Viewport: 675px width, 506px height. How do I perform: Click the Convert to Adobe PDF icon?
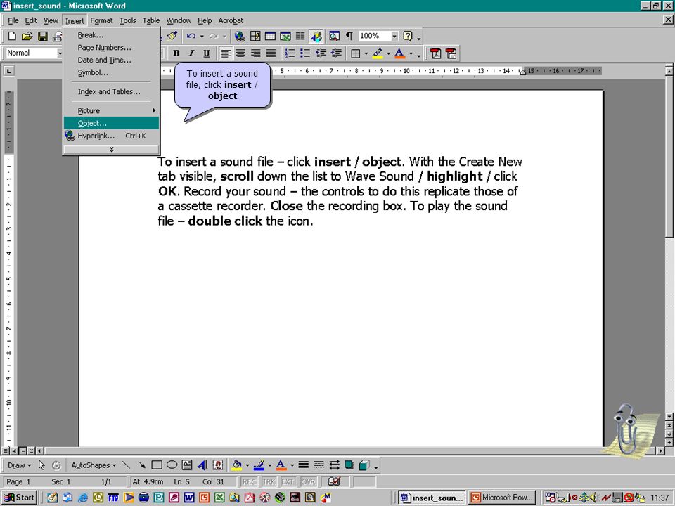(x=436, y=53)
